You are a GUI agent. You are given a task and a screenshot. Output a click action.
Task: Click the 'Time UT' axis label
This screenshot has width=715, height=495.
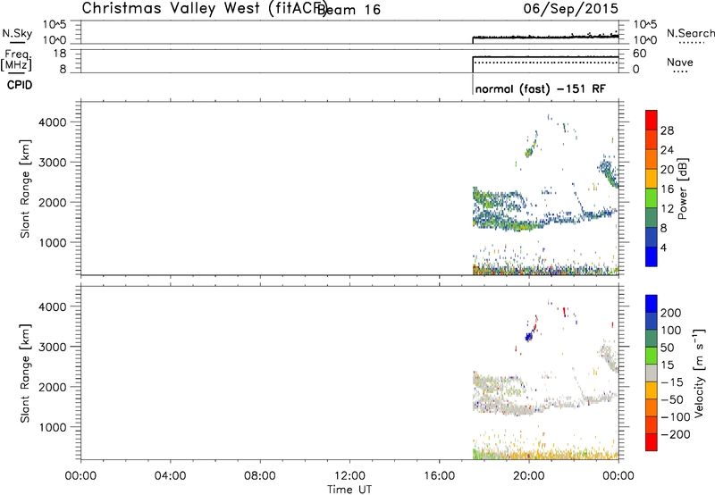[349, 490]
